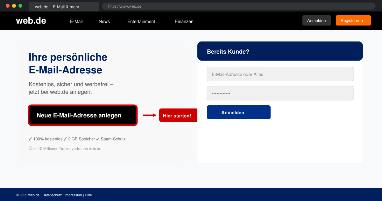Image resolution: width=382 pixels, height=201 pixels.
Task: Click the green maximize window button
Action: pos(20,6)
